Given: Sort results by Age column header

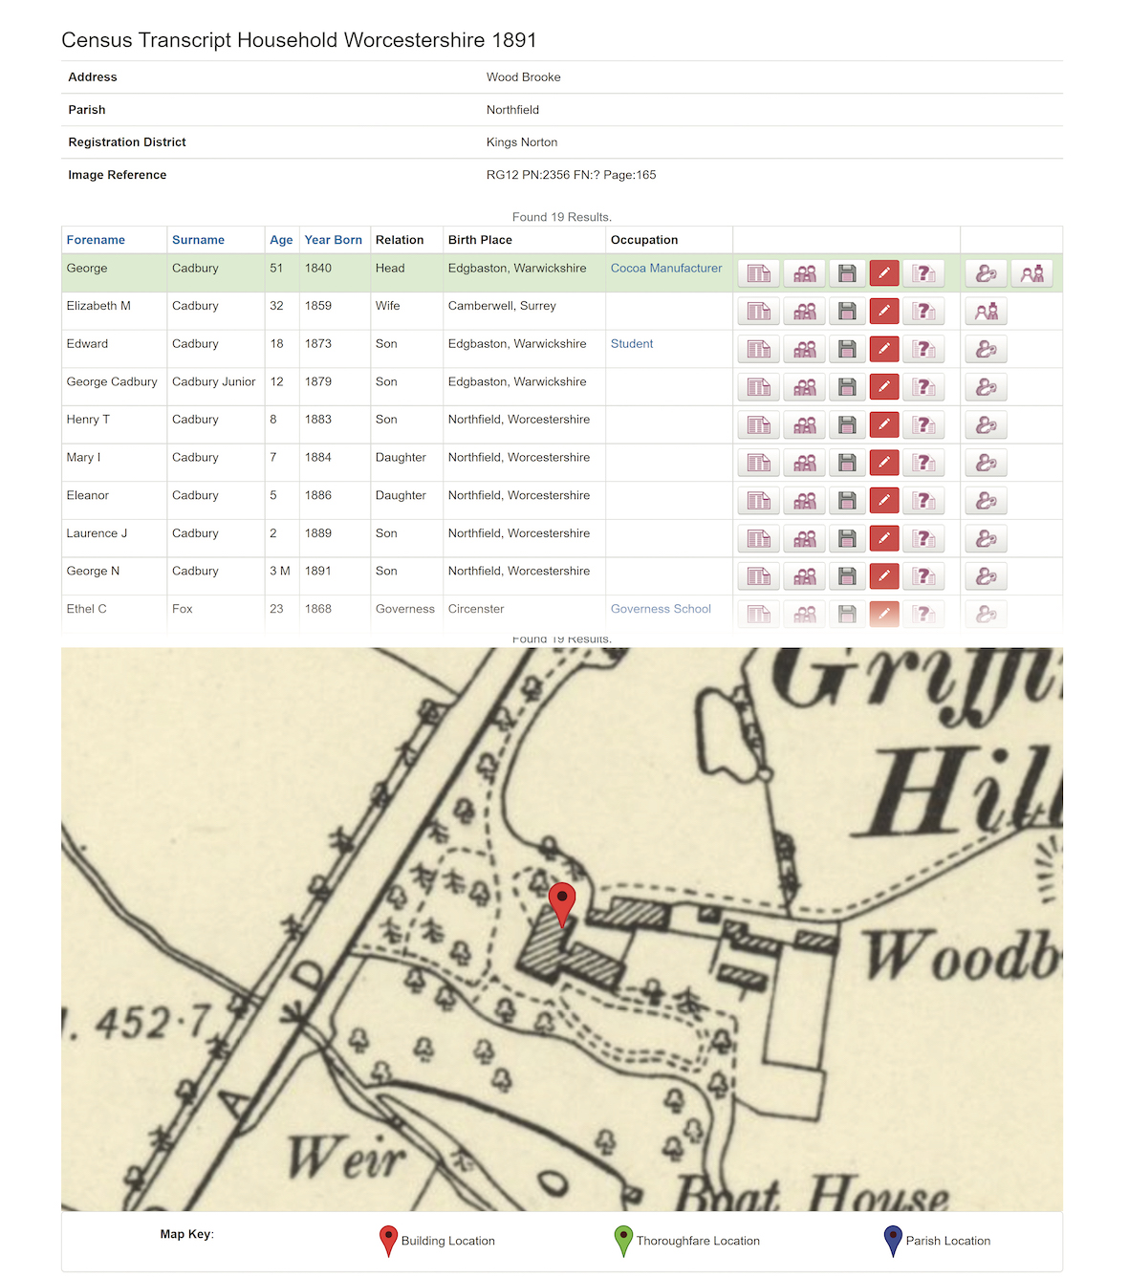Looking at the screenshot, I should 281,240.
